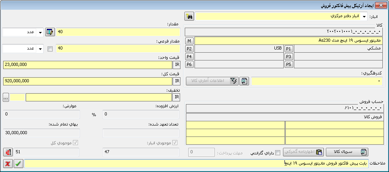
Task: Confirm the article with the green checkmark
Action: pos(18,163)
